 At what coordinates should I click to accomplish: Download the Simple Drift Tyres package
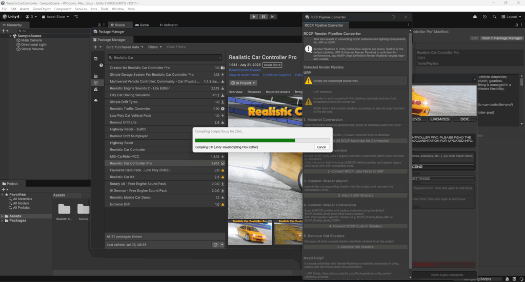tap(223, 102)
